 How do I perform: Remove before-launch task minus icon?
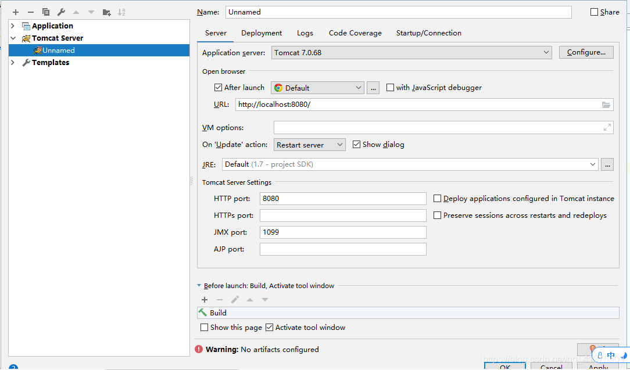tap(219, 300)
